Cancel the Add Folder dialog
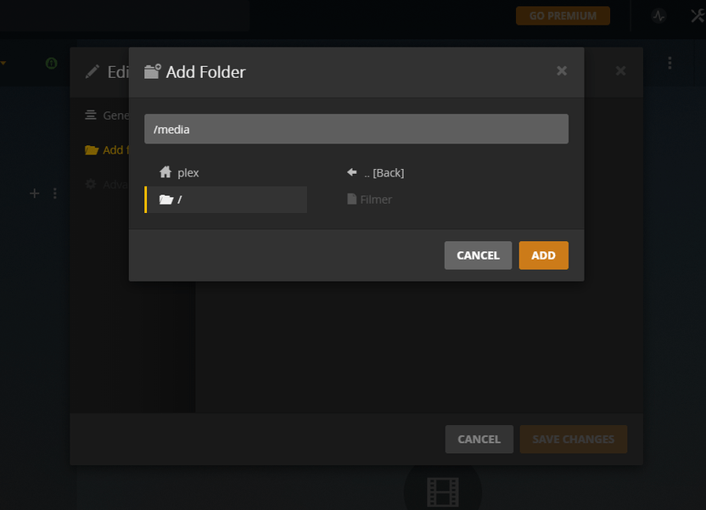Image resolution: width=706 pixels, height=510 pixels. tap(478, 255)
